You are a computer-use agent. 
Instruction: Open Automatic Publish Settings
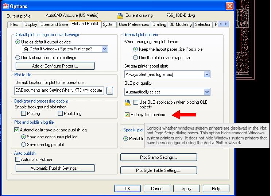55,168
